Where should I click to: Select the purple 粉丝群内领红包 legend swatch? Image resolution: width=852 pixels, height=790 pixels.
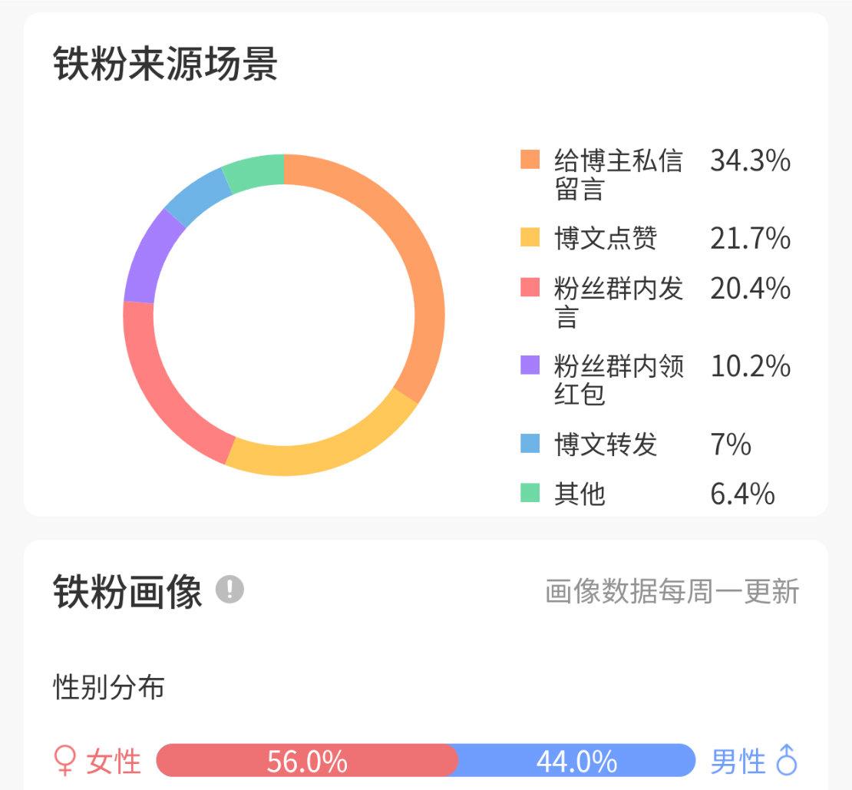pyautogui.click(x=530, y=365)
